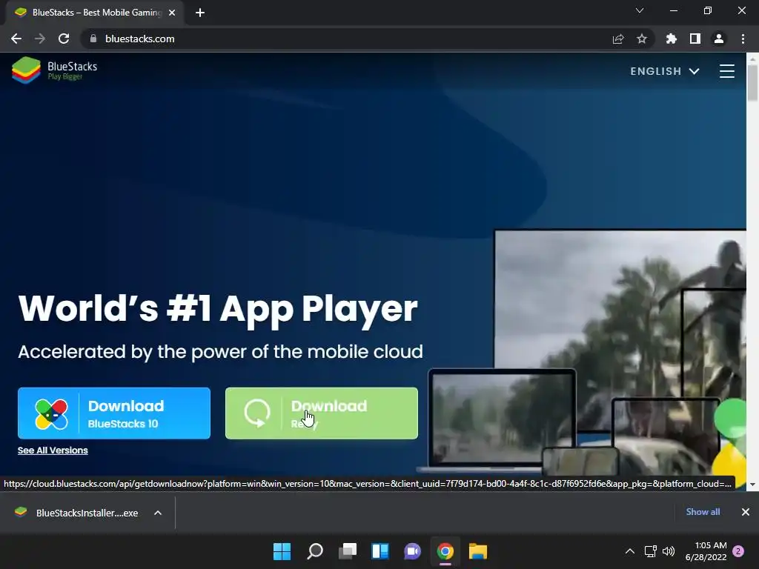Click the green Download button

[x=322, y=413]
